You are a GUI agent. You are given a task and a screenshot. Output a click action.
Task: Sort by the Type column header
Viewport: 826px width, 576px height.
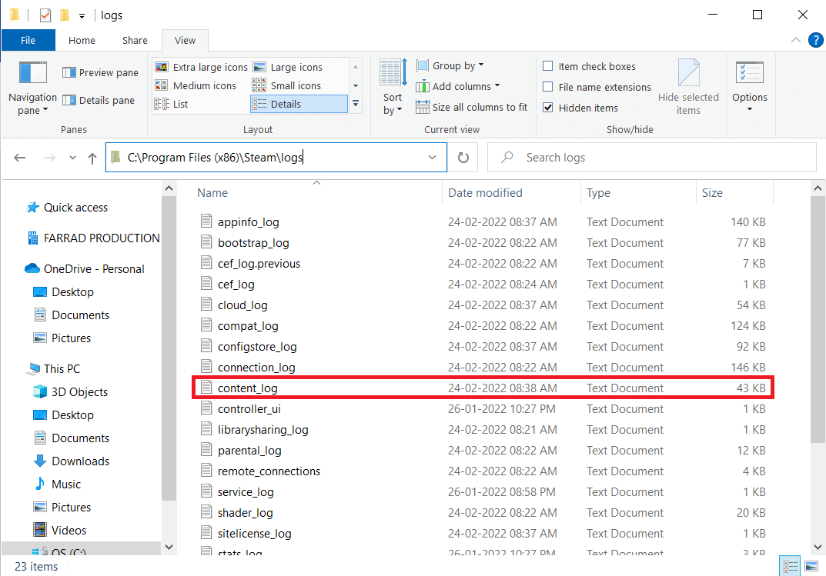(638, 193)
